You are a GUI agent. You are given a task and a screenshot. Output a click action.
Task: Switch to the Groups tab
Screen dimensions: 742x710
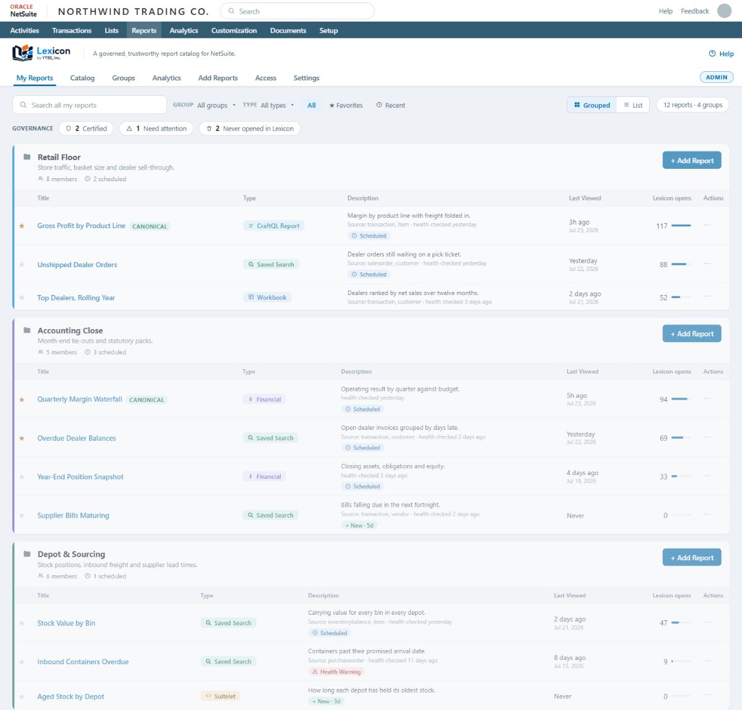click(124, 78)
